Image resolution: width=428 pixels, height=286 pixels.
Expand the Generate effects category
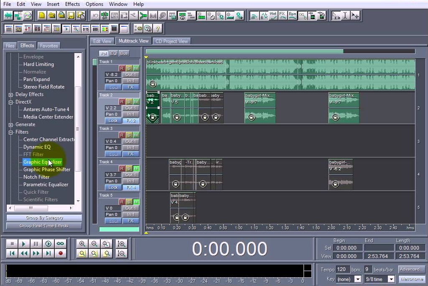coord(10,124)
